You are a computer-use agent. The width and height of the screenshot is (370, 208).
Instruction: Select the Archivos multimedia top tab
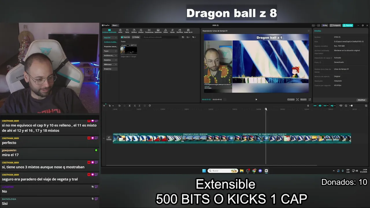click(109, 31)
